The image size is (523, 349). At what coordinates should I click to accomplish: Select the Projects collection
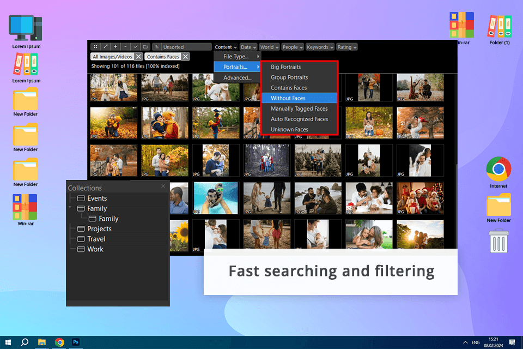coord(94,229)
